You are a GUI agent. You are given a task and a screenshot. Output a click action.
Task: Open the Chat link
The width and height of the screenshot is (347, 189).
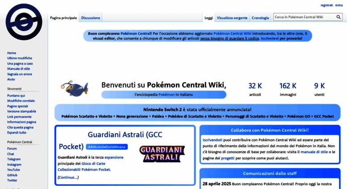(10, 154)
